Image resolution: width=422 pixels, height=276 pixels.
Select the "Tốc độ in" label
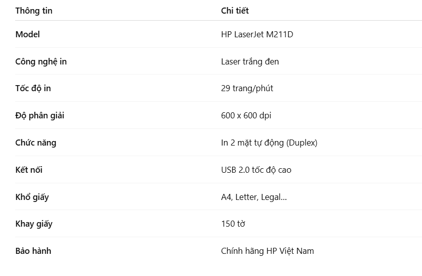click(33, 88)
